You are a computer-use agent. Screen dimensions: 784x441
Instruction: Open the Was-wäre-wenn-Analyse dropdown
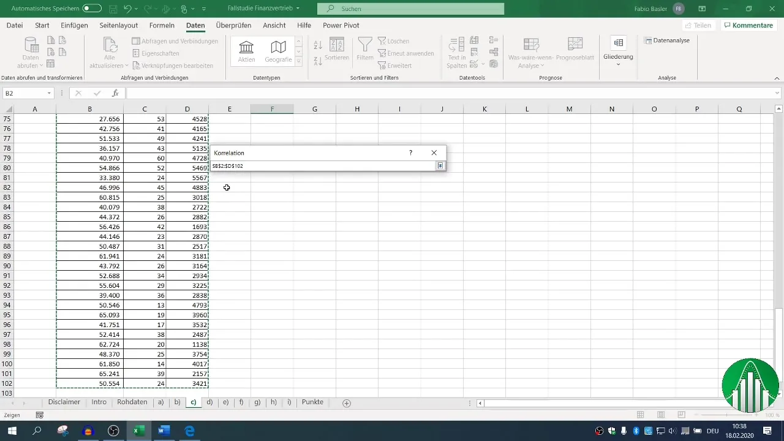[x=531, y=53]
